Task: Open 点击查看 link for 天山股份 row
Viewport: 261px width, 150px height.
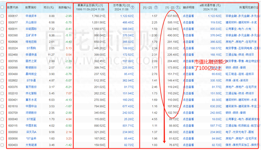Action: 188,22
